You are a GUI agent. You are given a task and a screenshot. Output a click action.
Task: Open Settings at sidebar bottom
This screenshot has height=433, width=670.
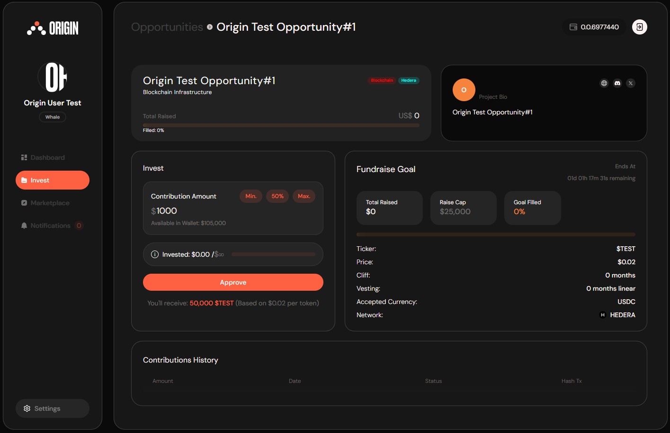tap(53, 408)
